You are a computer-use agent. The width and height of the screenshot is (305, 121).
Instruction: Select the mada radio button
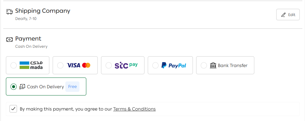tap(14, 65)
